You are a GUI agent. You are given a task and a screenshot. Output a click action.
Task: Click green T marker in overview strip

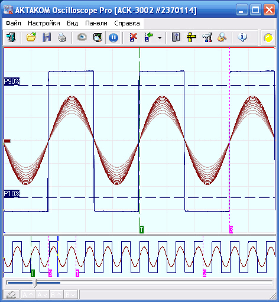click(x=33, y=273)
